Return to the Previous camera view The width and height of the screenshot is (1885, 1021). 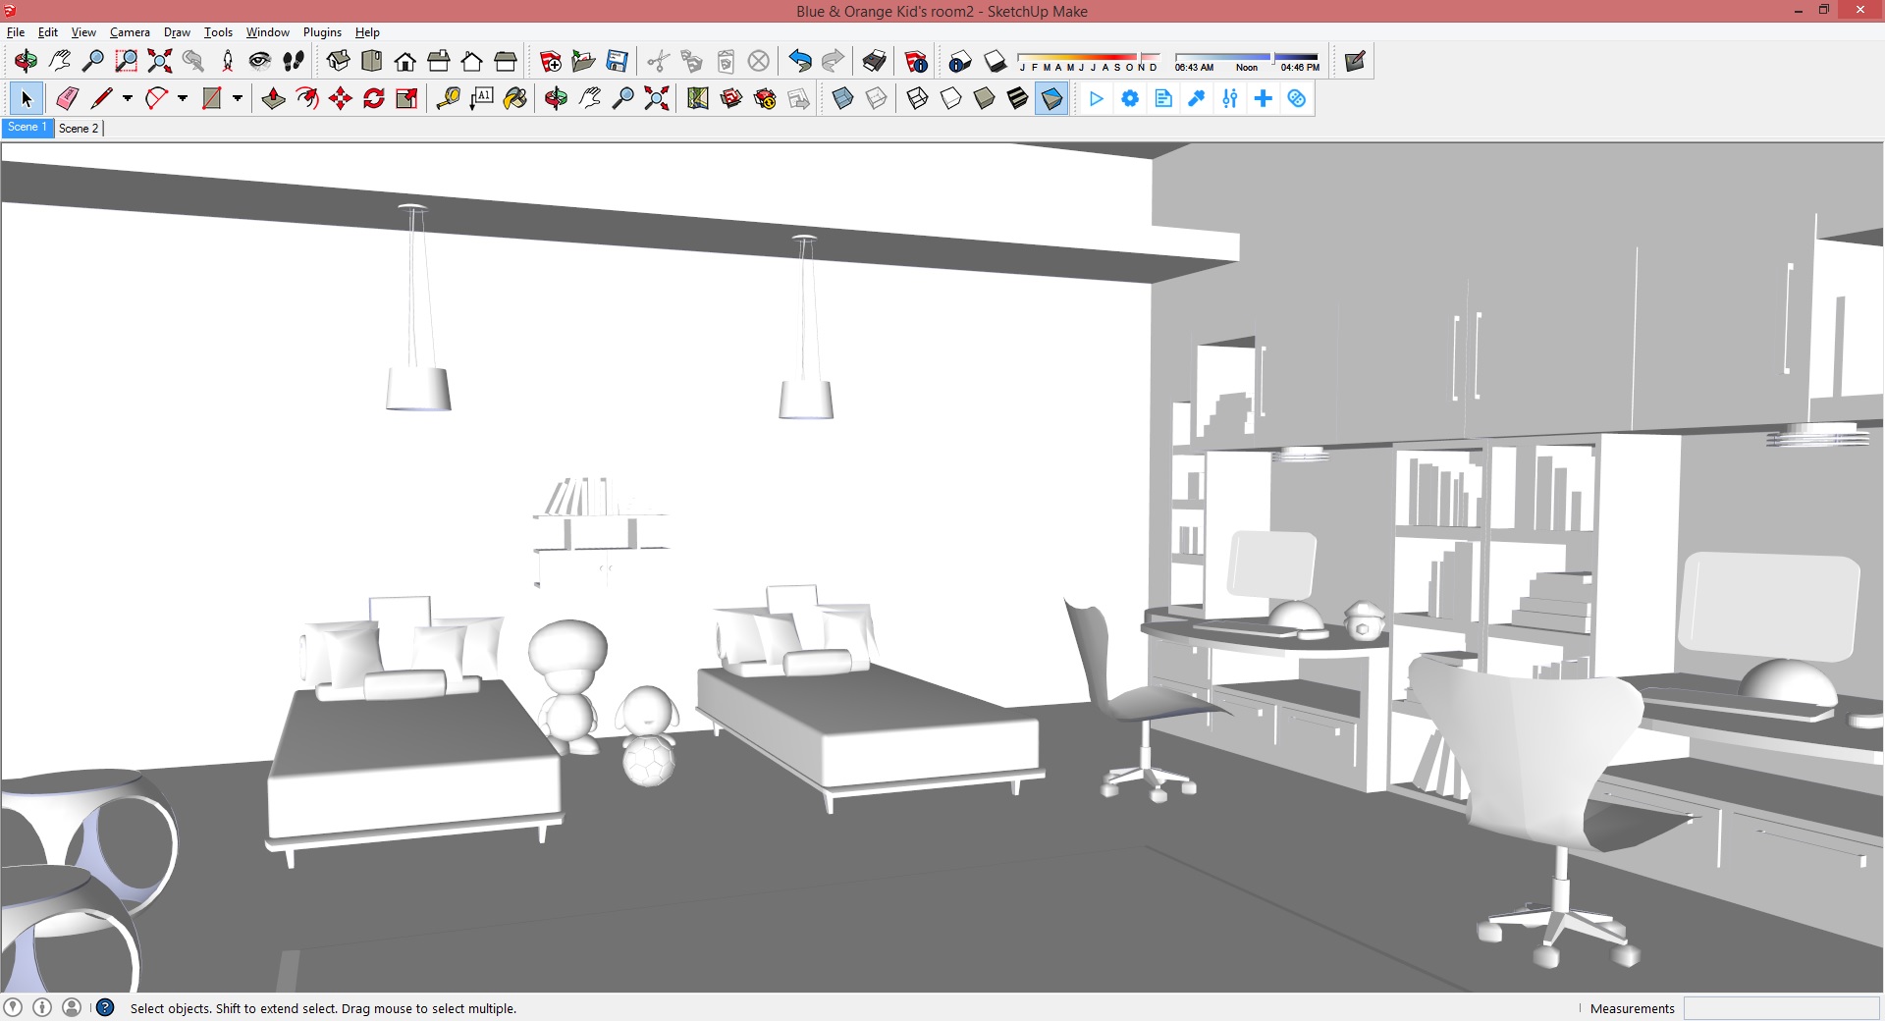pyautogui.click(x=193, y=62)
